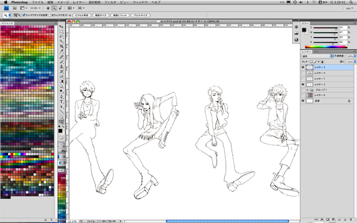
Task: Hide レイヤー 5 visibility eye
Action: [303, 84]
